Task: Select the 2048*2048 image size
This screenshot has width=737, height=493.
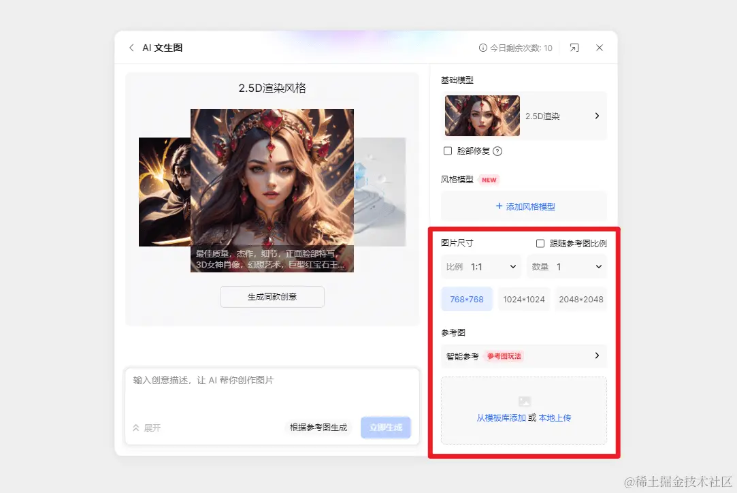Action: click(580, 299)
